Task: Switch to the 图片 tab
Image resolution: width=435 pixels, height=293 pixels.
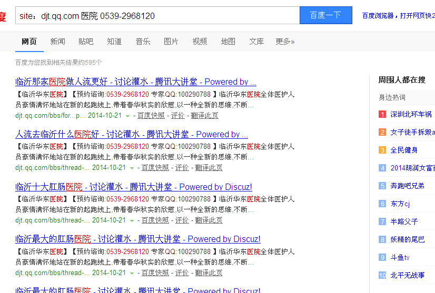Action: pyautogui.click(x=171, y=42)
